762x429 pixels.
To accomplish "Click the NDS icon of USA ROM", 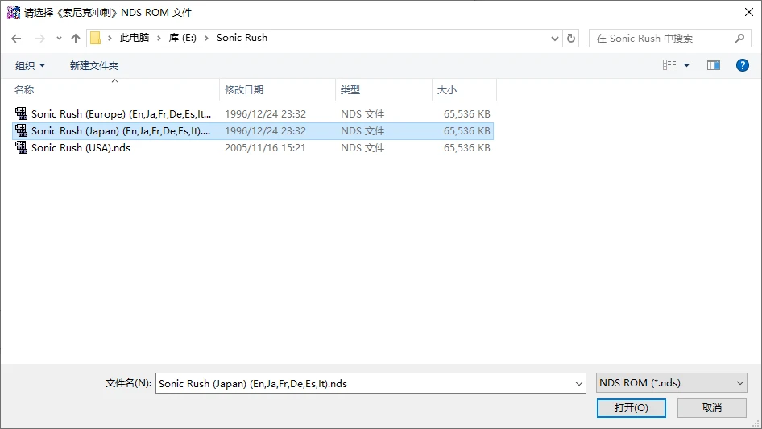I will point(21,148).
